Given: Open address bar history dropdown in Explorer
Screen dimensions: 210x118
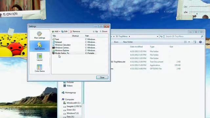Looking at the screenshot, I should pyautogui.click(x=157, y=36).
